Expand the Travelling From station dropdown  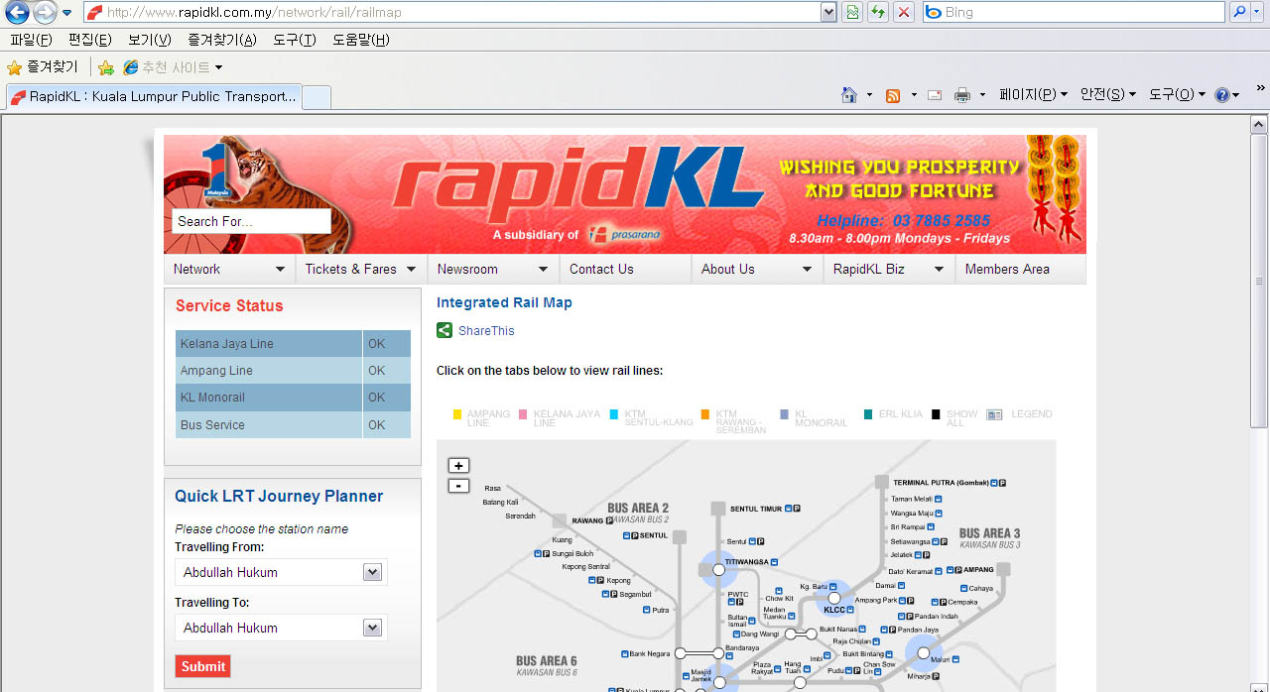[x=372, y=572]
